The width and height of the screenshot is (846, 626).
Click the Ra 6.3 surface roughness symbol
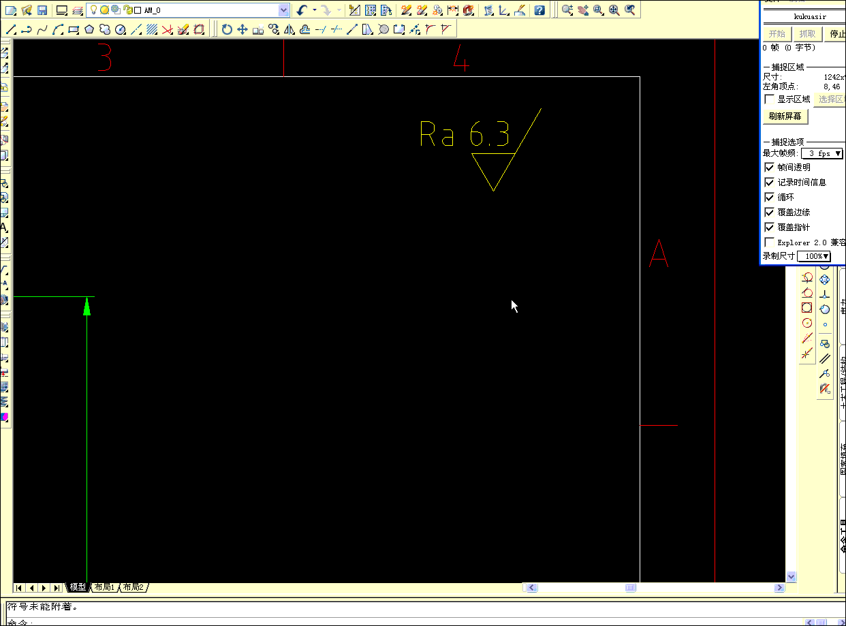tap(480, 148)
